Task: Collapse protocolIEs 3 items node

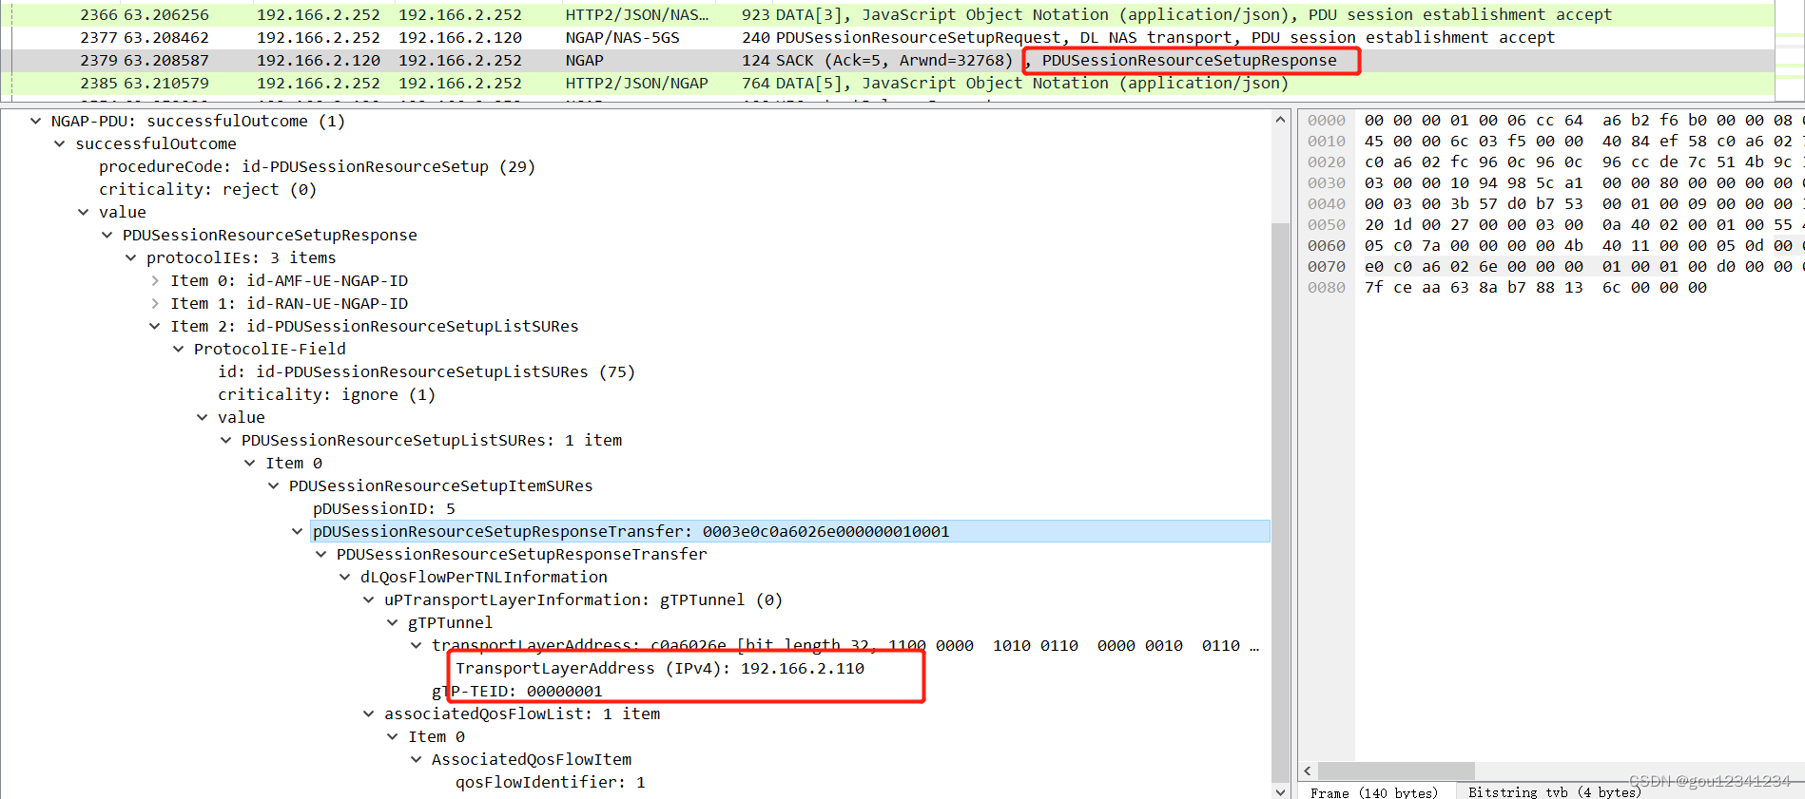Action: (x=130, y=257)
